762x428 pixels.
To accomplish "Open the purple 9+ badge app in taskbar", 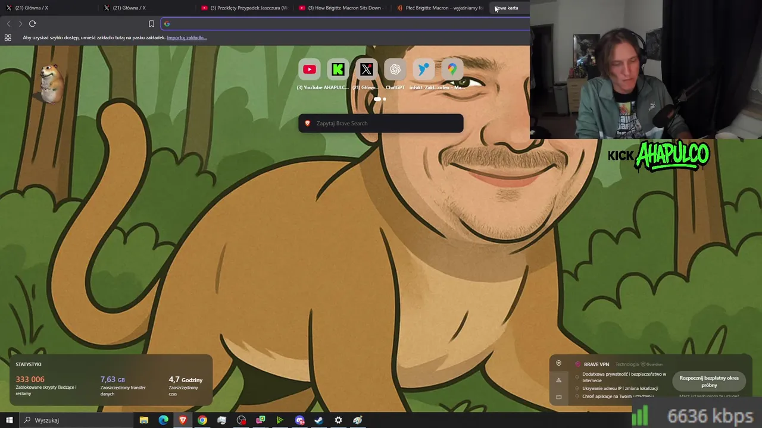I will 299,420.
